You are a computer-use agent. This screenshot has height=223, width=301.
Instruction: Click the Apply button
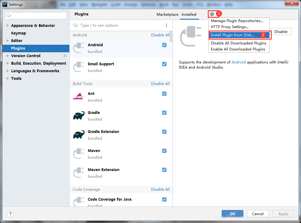[283, 214]
